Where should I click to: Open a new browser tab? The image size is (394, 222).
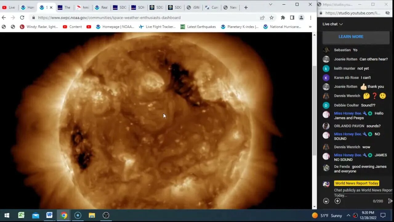[246, 7]
